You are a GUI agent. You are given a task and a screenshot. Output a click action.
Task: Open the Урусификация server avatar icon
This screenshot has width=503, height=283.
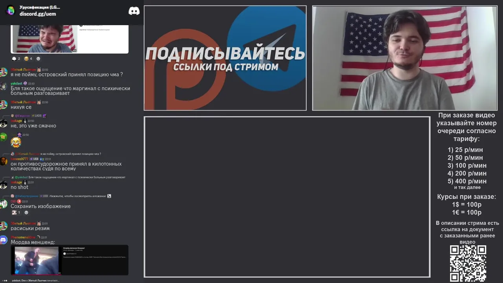point(11,10)
